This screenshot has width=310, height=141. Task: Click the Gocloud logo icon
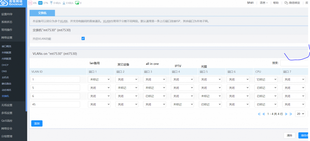tap(4, 2)
